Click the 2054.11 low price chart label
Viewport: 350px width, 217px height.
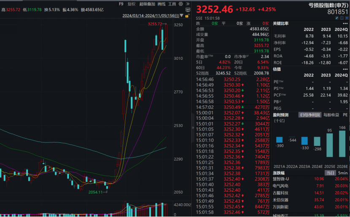(x=95, y=192)
